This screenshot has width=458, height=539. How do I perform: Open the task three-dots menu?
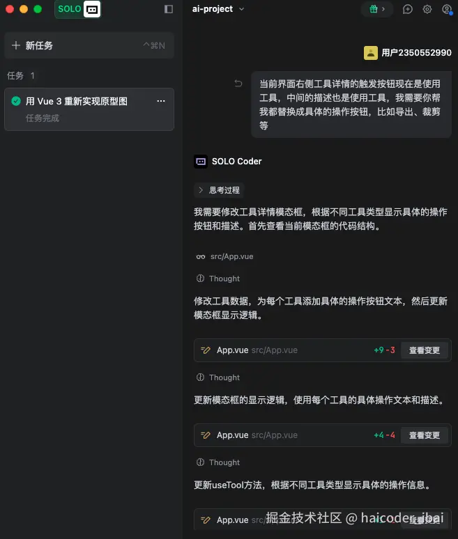click(161, 101)
